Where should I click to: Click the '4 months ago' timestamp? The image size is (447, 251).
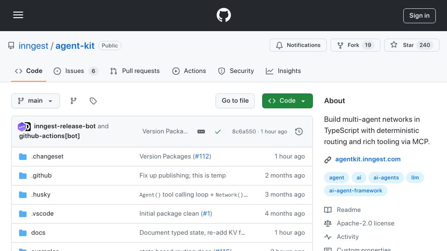tap(285, 214)
